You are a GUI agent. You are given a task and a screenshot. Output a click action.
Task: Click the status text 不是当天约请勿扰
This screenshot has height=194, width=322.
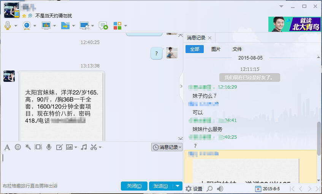[x=54, y=16]
